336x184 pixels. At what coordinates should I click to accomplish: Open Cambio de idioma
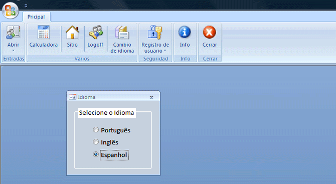tap(122, 39)
